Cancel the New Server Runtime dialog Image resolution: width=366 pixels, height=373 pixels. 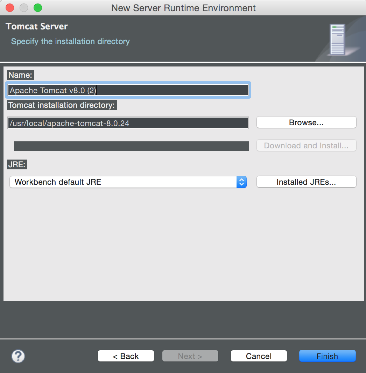pyautogui.click(x=259, y=356)
